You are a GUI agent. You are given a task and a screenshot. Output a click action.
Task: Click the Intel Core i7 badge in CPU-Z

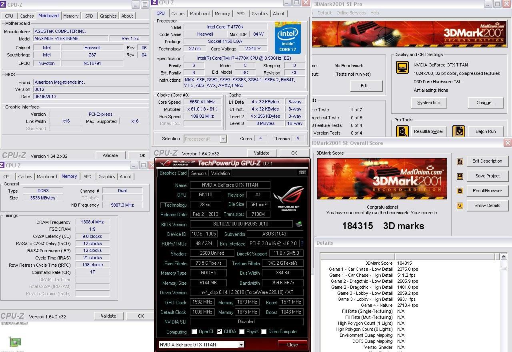pos(288,38)
